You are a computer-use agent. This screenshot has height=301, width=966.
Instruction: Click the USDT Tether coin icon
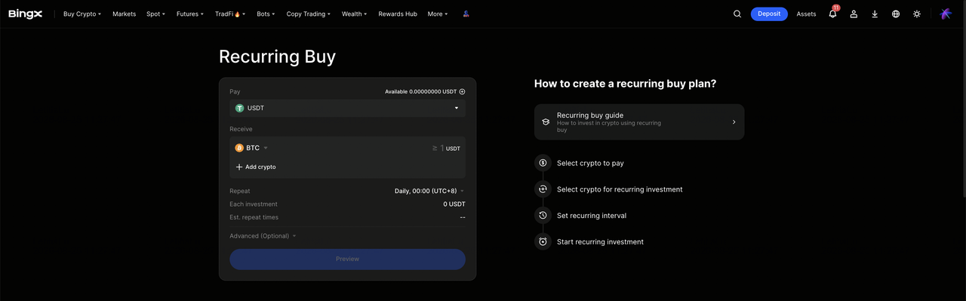click(x=240, y=108)
